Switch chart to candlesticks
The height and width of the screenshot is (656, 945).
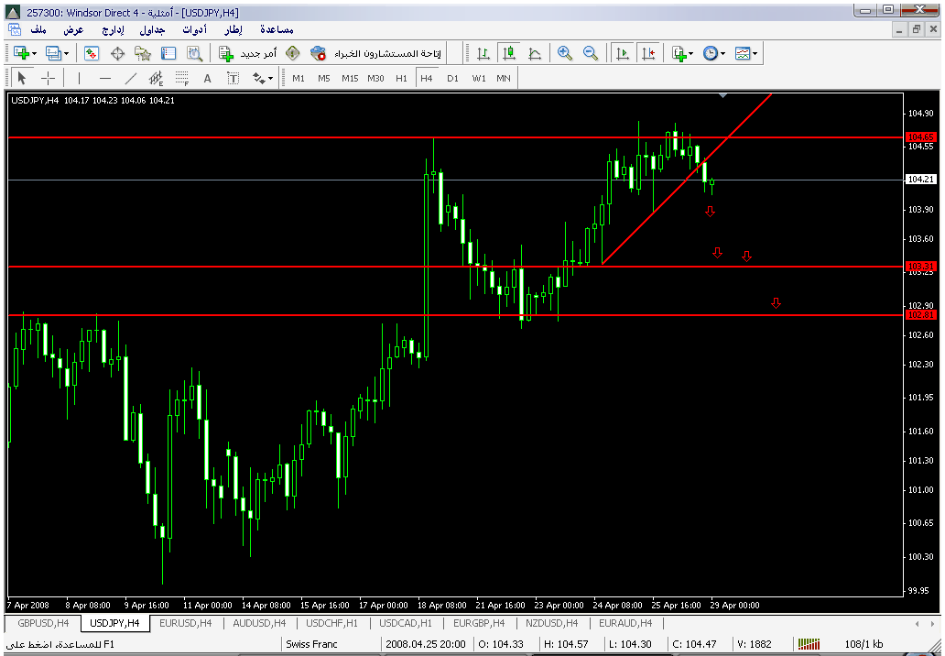pyautogui.click(x=509, y=54)
